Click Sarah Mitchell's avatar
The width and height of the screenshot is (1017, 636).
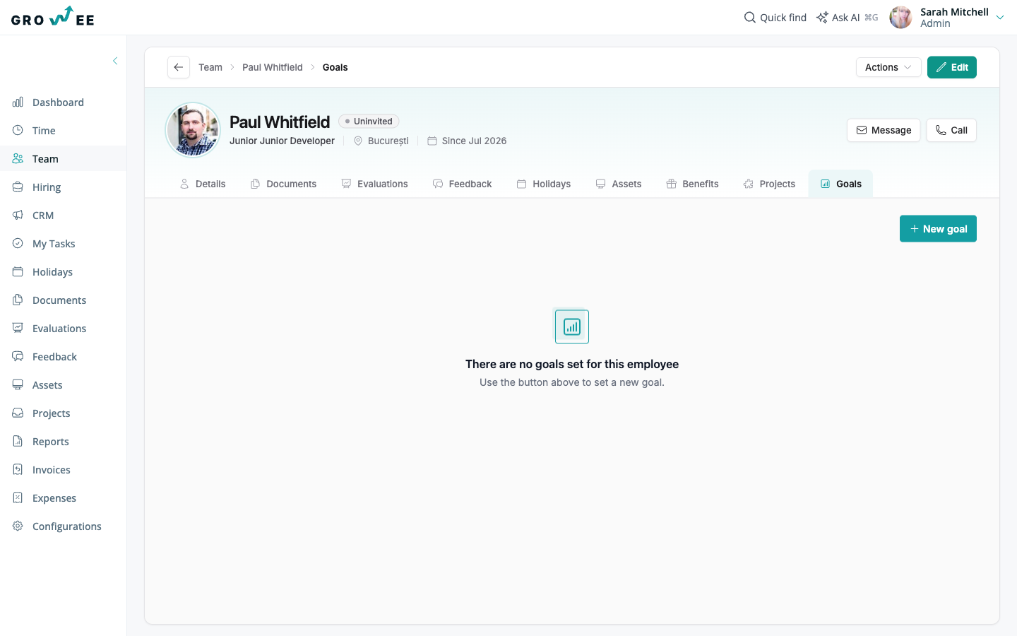click(900, 17)
